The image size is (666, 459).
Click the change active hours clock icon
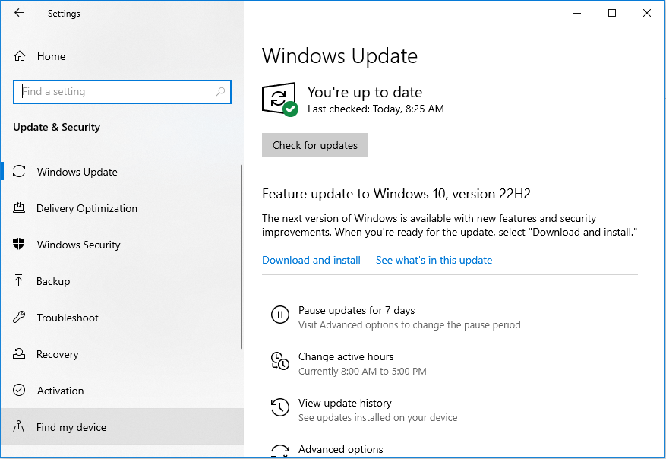[279, 361]
